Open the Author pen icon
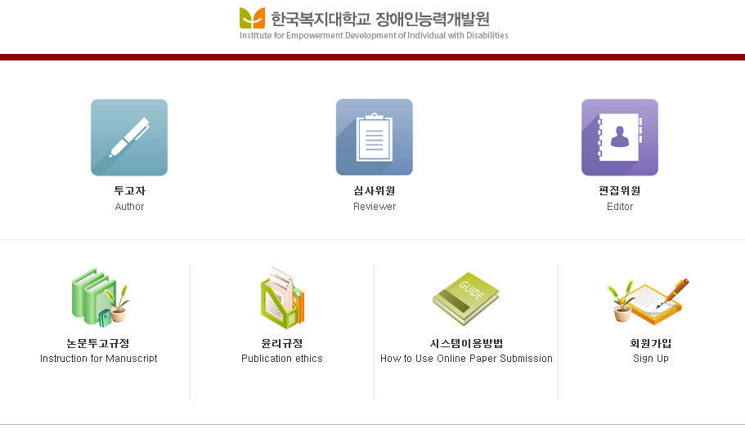The height and width of the screenshot is (433, 745). (x=129, y=137)
